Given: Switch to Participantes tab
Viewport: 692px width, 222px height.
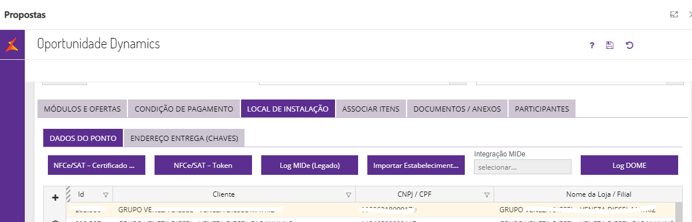Looking at the screenshot, I should tap(542, 109).
